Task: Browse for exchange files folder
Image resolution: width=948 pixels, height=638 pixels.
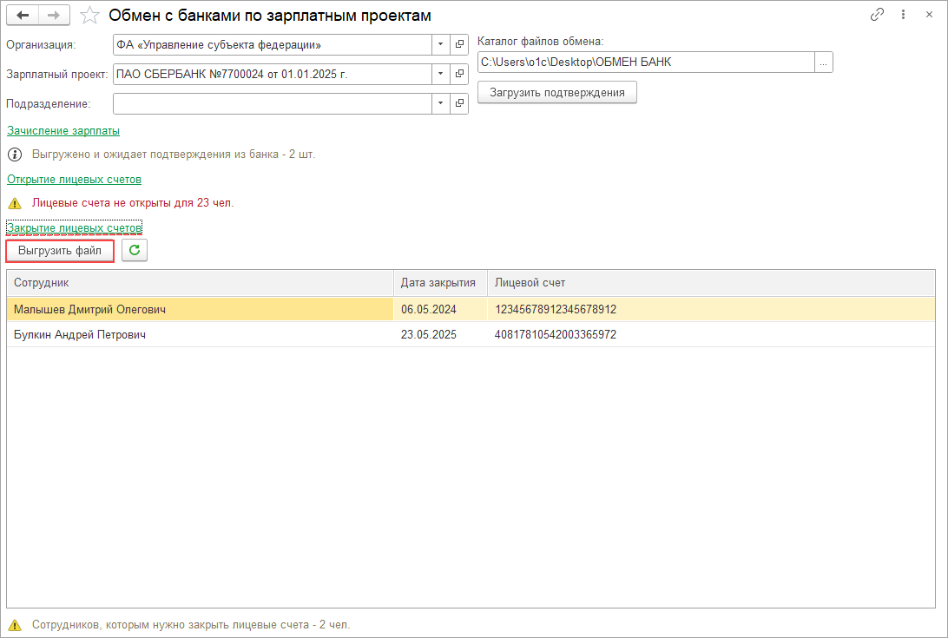Action: [x=823, y=62]
